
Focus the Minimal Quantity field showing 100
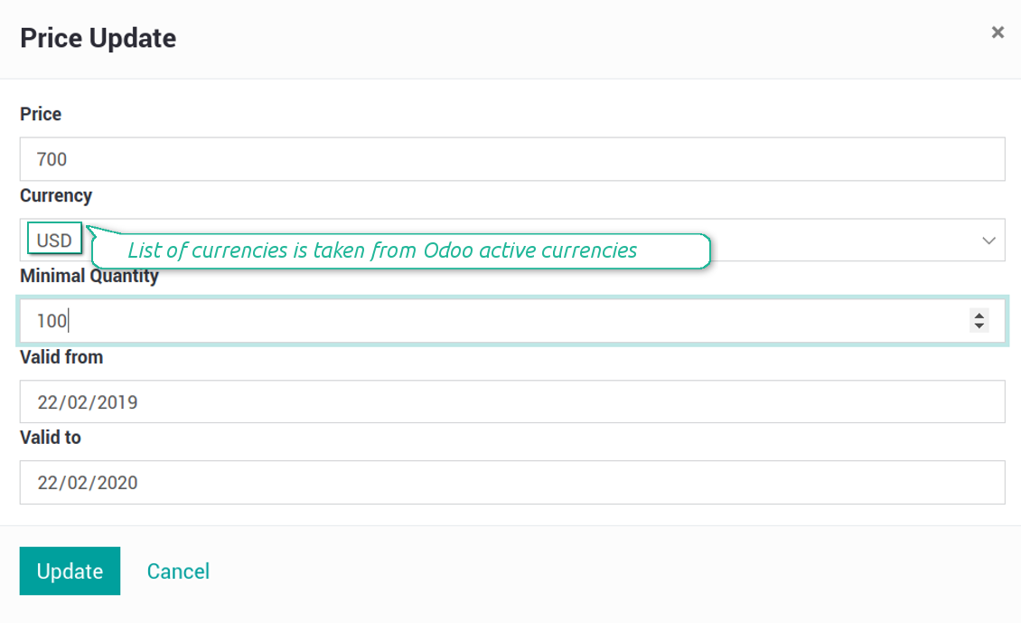coord(488,320)
